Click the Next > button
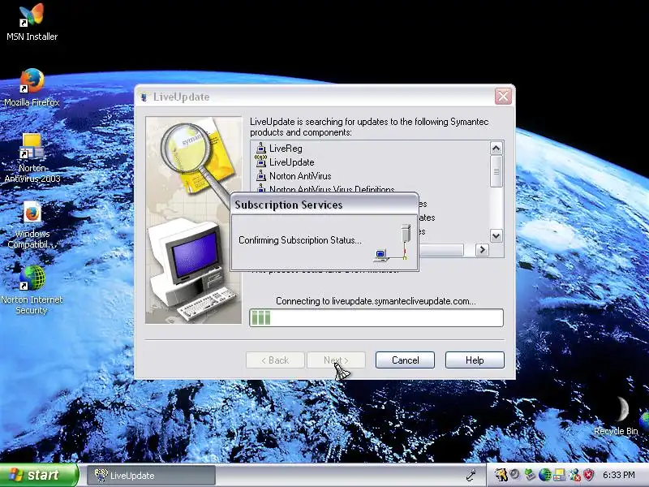649x487 pixels. point(336,360)
